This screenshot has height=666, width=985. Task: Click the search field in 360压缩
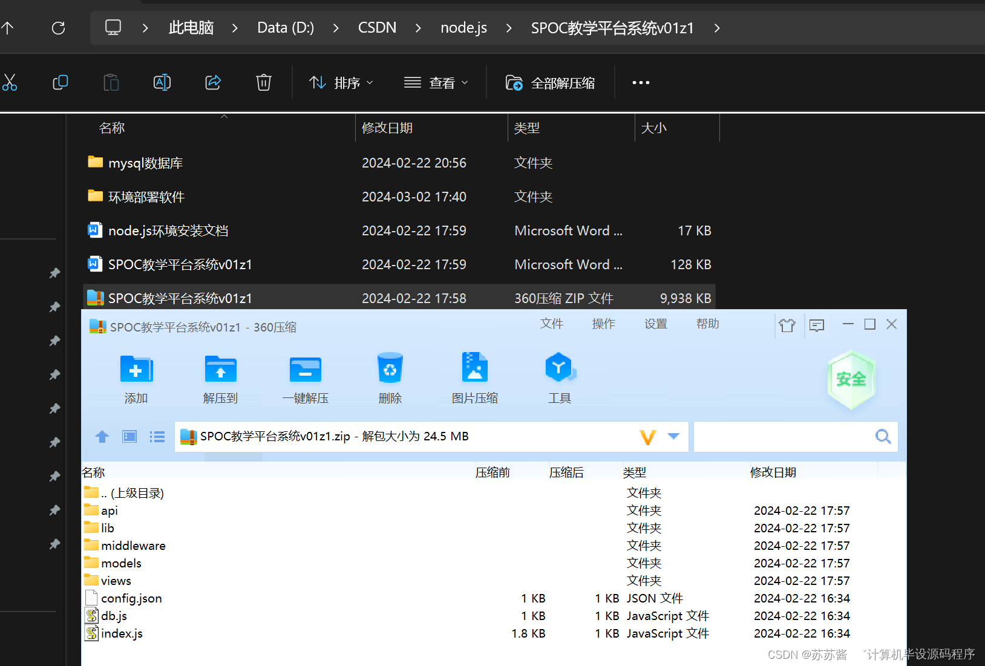point(787,436)
